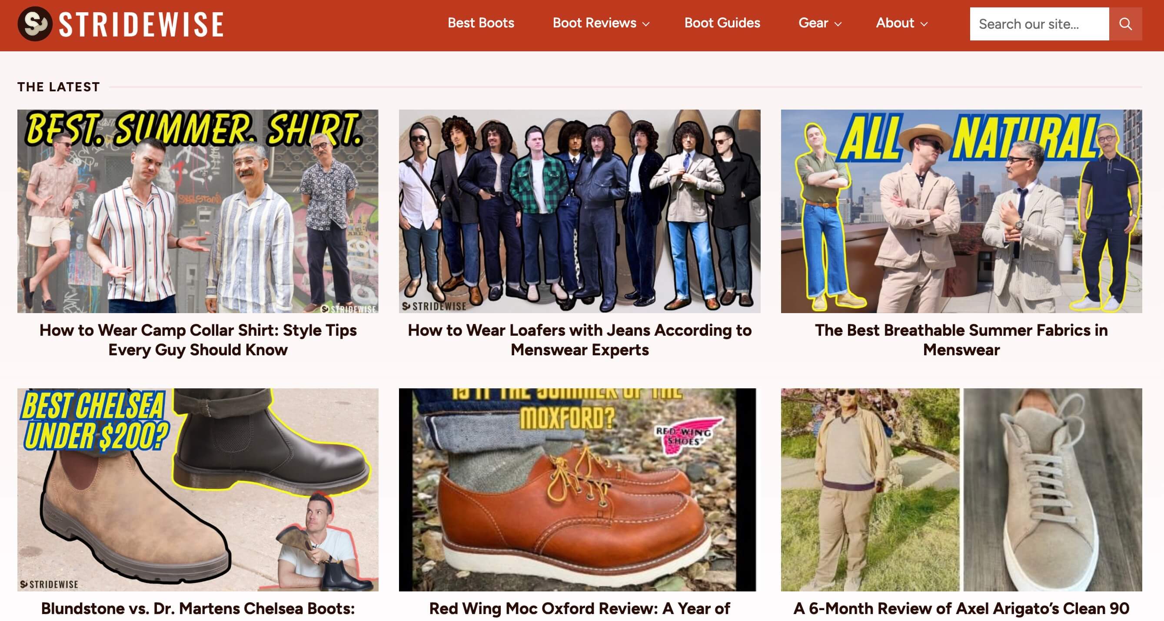Click the Stridewise round logo icon

click(35, 24)
